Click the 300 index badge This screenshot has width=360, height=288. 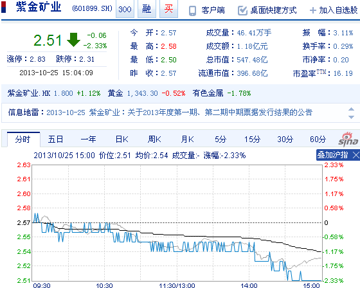click(x=125, y=9)
